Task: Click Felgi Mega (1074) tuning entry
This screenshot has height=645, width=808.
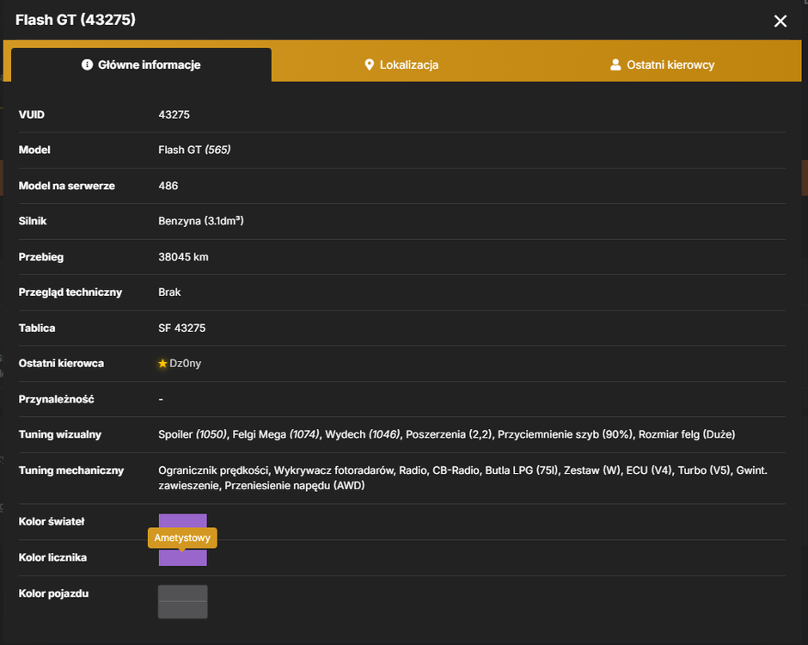Action: (276, 434)
